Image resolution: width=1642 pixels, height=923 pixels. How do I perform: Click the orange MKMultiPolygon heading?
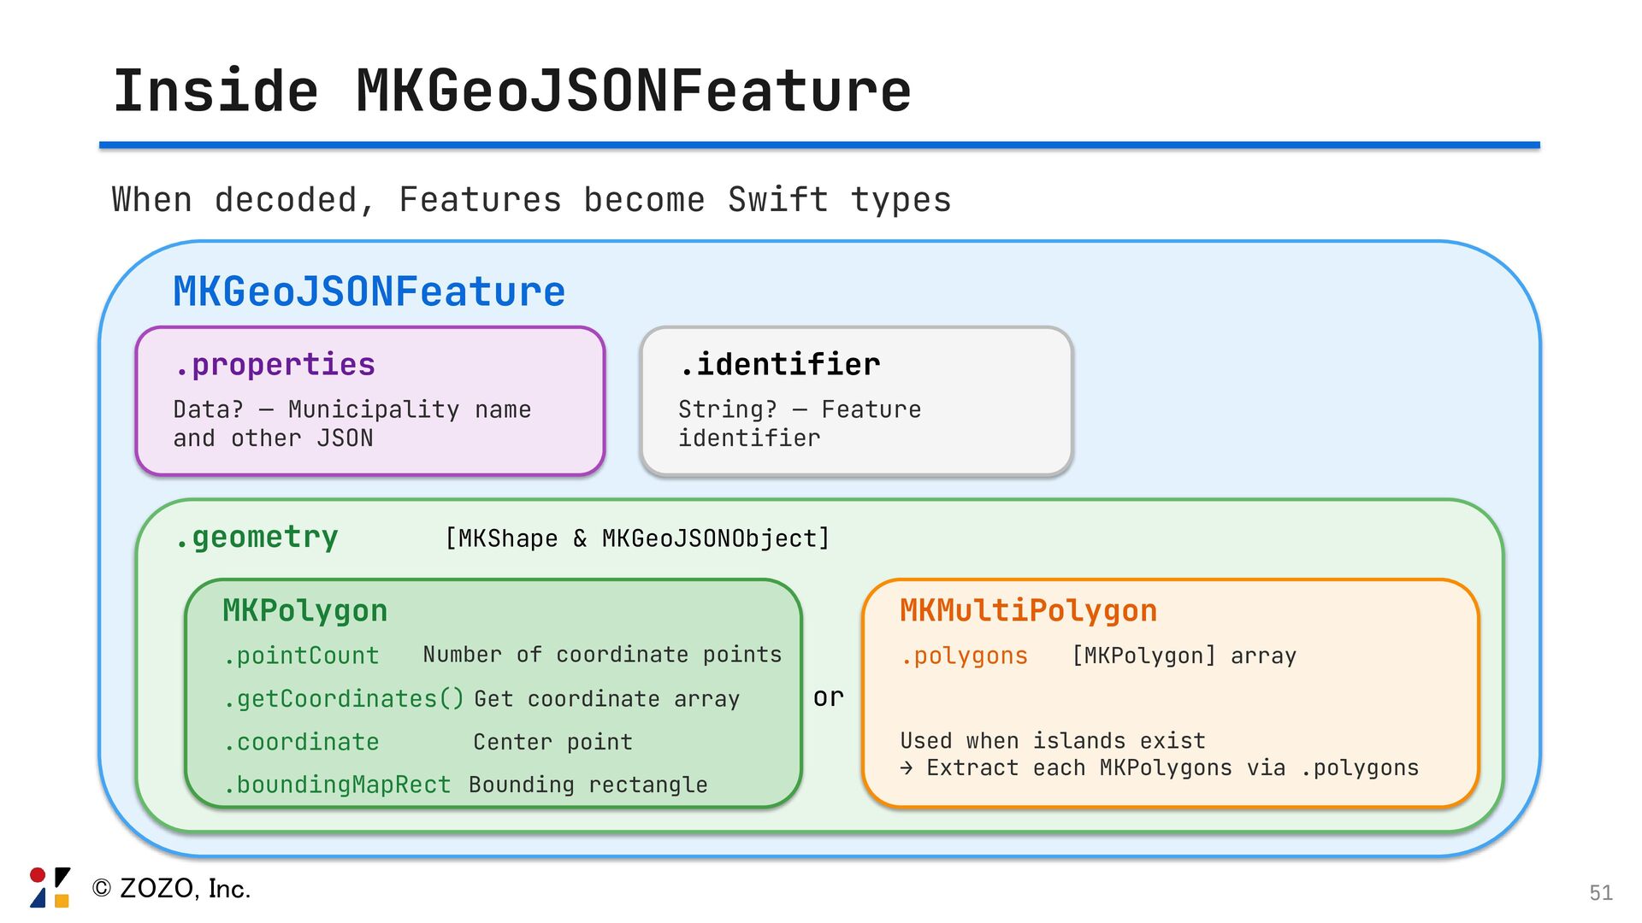[x=1028, y=611]
